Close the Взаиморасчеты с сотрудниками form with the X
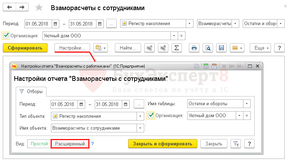Screen dimensions: 307x161 click(x=285, y=6)
